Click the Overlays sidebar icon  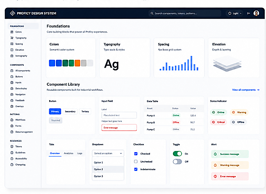point(12,106)
